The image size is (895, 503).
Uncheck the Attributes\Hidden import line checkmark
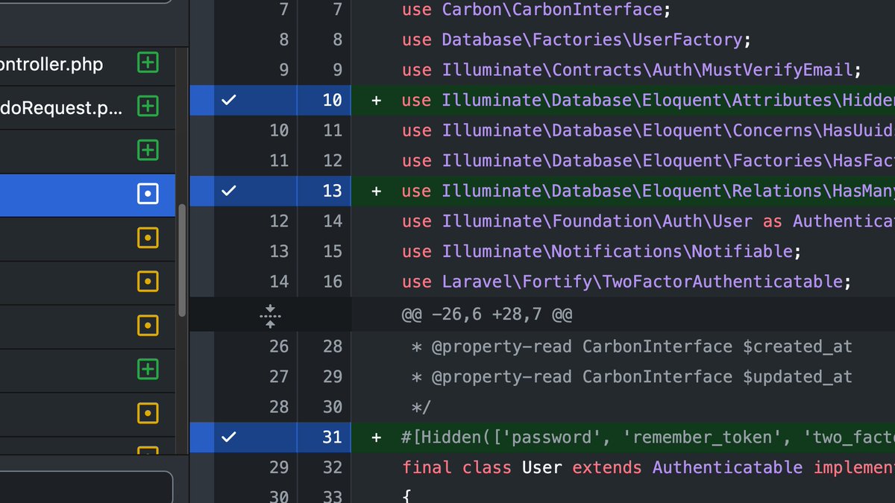point(228,100)
